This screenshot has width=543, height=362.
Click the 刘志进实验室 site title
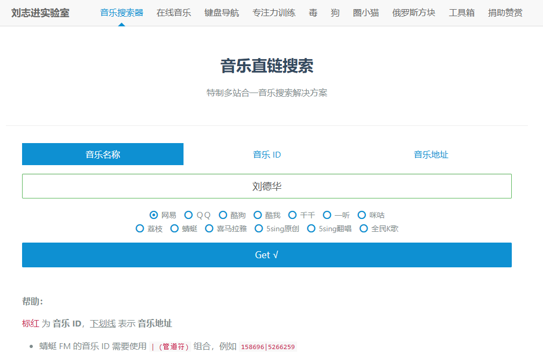pos(40,13)
